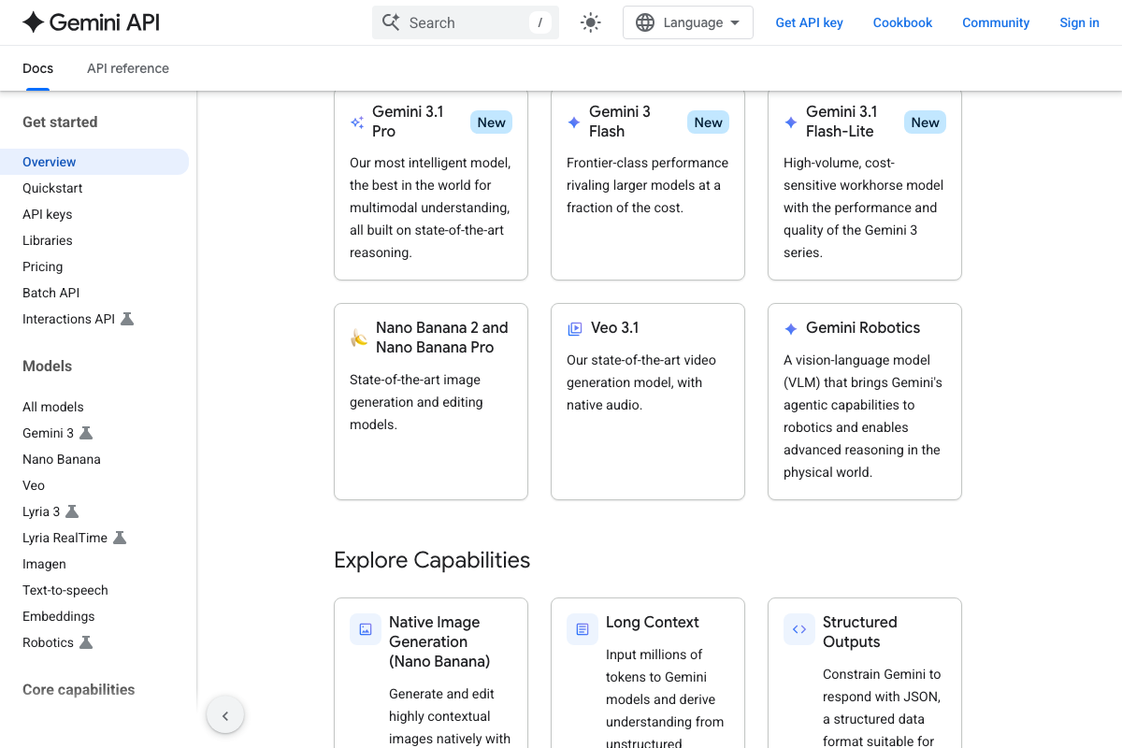Click the Sign in button
The image size is (1122, 748).
(x=1079, y=22)
